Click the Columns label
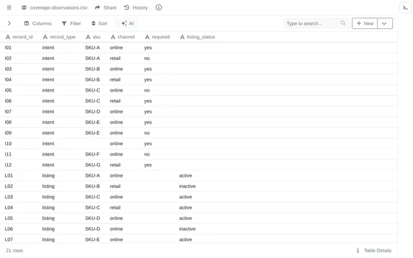 [42, 23]
